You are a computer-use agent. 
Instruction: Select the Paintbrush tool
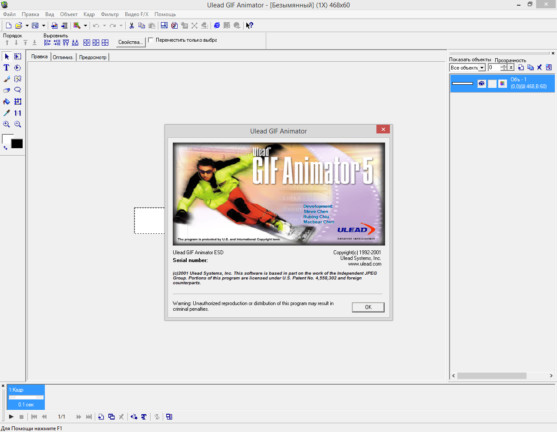7,79
